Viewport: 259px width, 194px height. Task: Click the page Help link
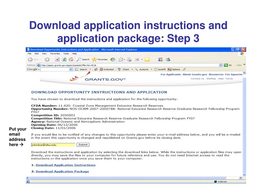pyautogui.click(x=221, y=79)
